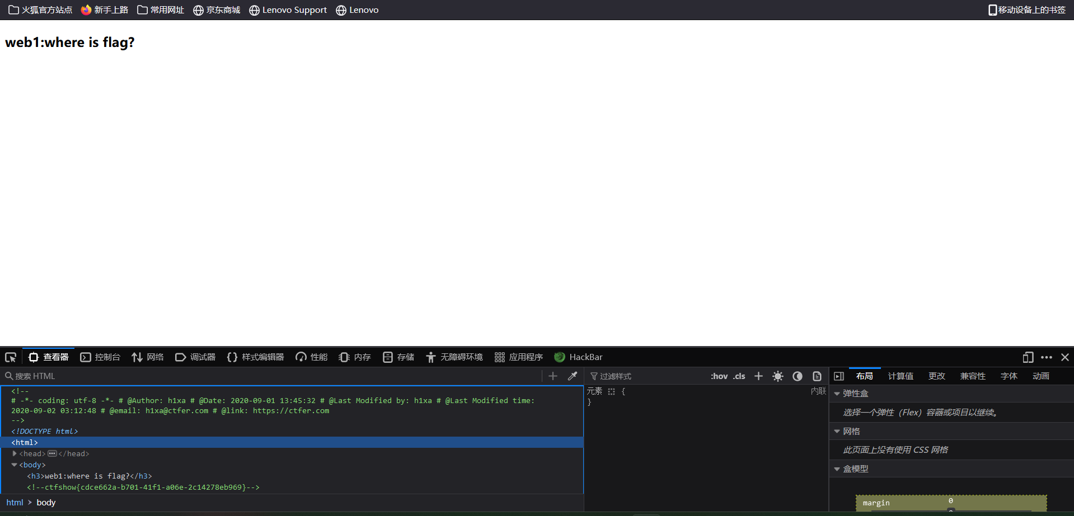1074x516 pixels.
Task: Toggle light color scheme simulation
Action: point(778,376)
